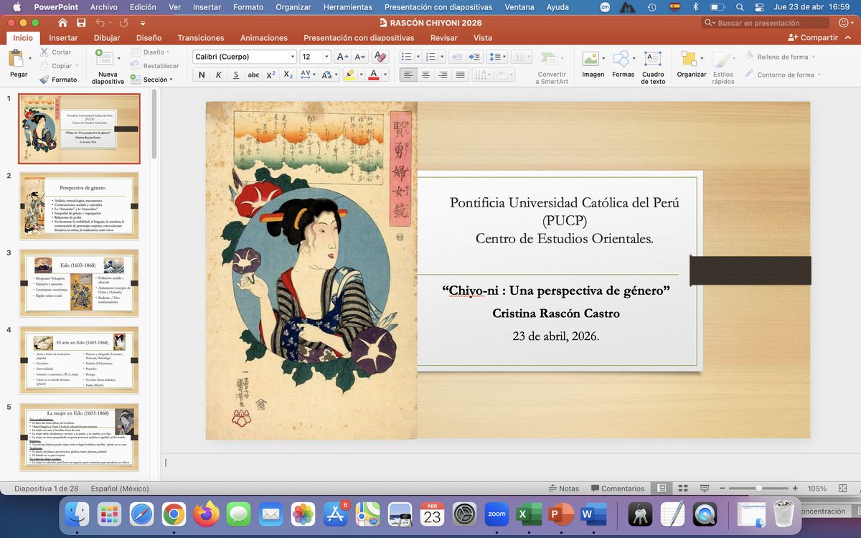Apply superscript X² formatting
Viewport: 861px width, 538px height.
pyautogui.click(x=270, y=75)
